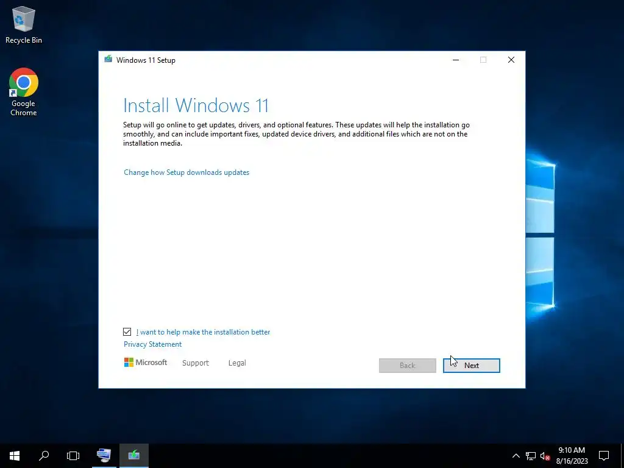Viewport: 624px width, 468px height.
Task: Uncheck help make installation better checkbox
Action: coord(127,332)
